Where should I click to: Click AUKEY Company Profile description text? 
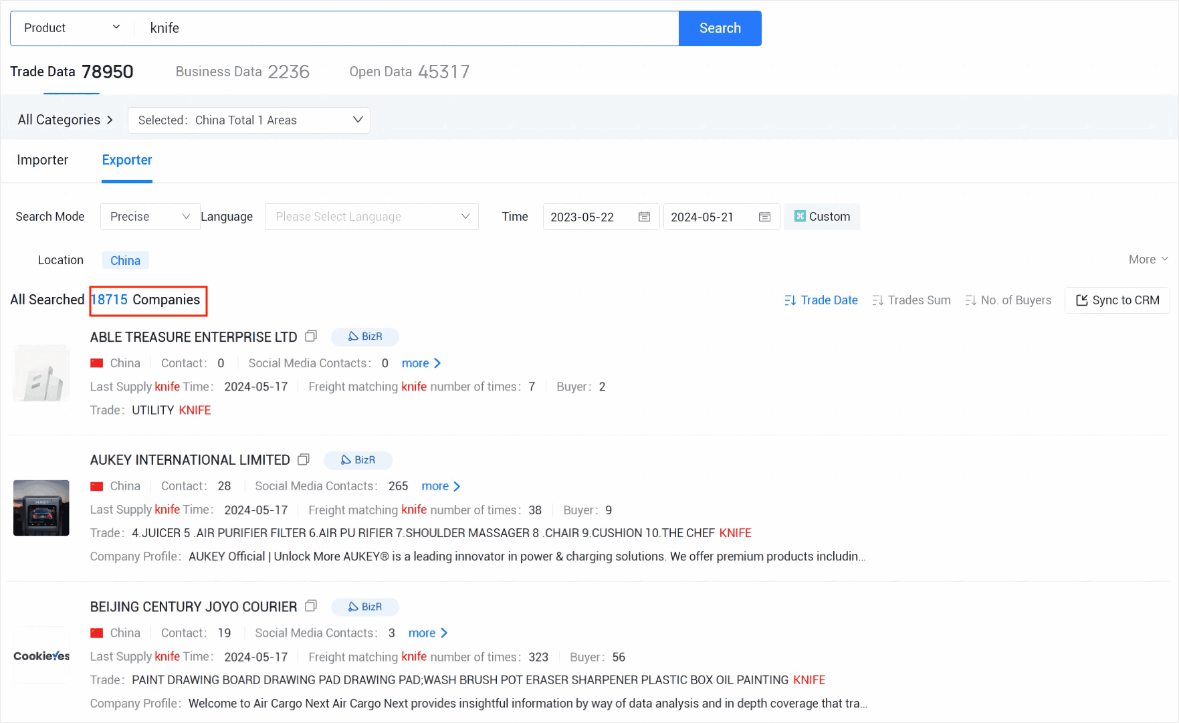point(527,556)
